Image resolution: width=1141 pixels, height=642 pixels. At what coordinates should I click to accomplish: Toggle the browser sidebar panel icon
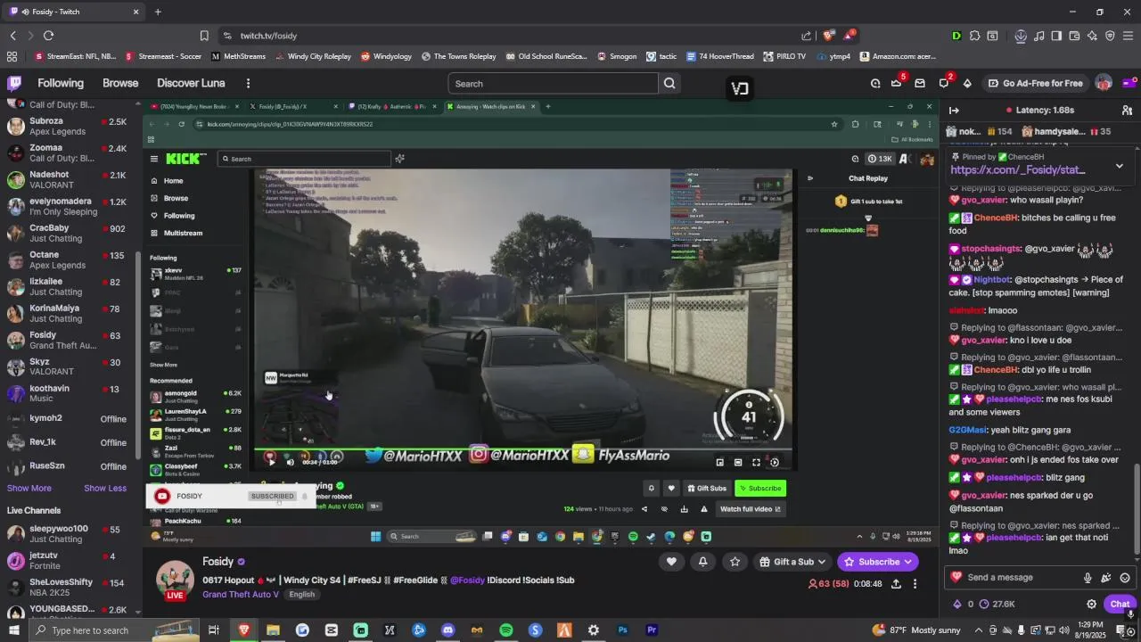(x=1056, y=36)
